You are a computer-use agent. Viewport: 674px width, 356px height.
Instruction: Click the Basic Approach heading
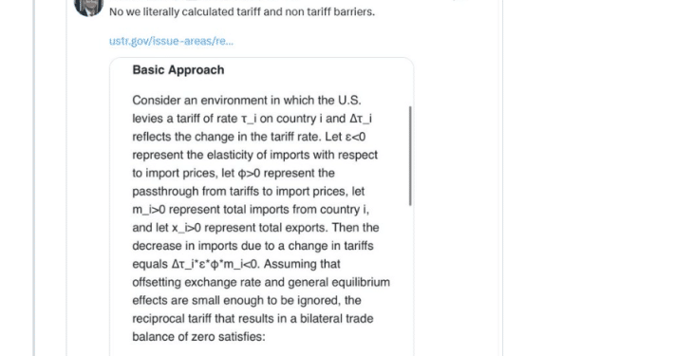coord(178,70)
